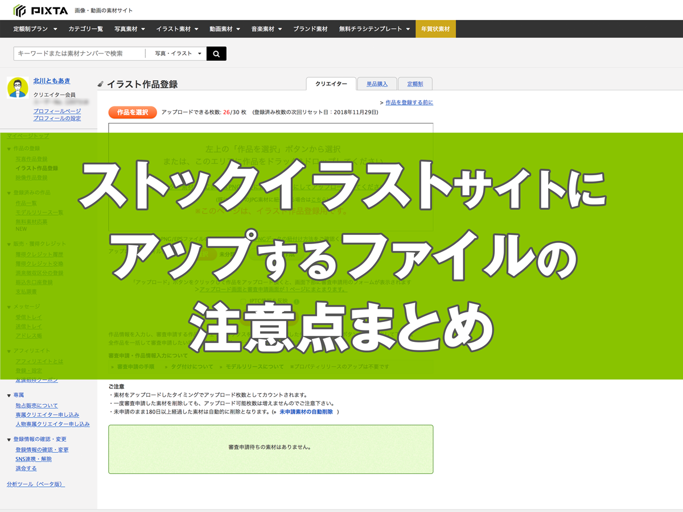Collapse the 登録情報の確認・変更 section heading triangle
This screenshot has width=683, height=512.
9,440
